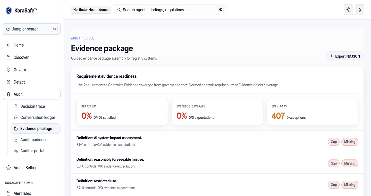Click the Discover folder icon
Screen dimensions: 371x196
tap(9, 57)
